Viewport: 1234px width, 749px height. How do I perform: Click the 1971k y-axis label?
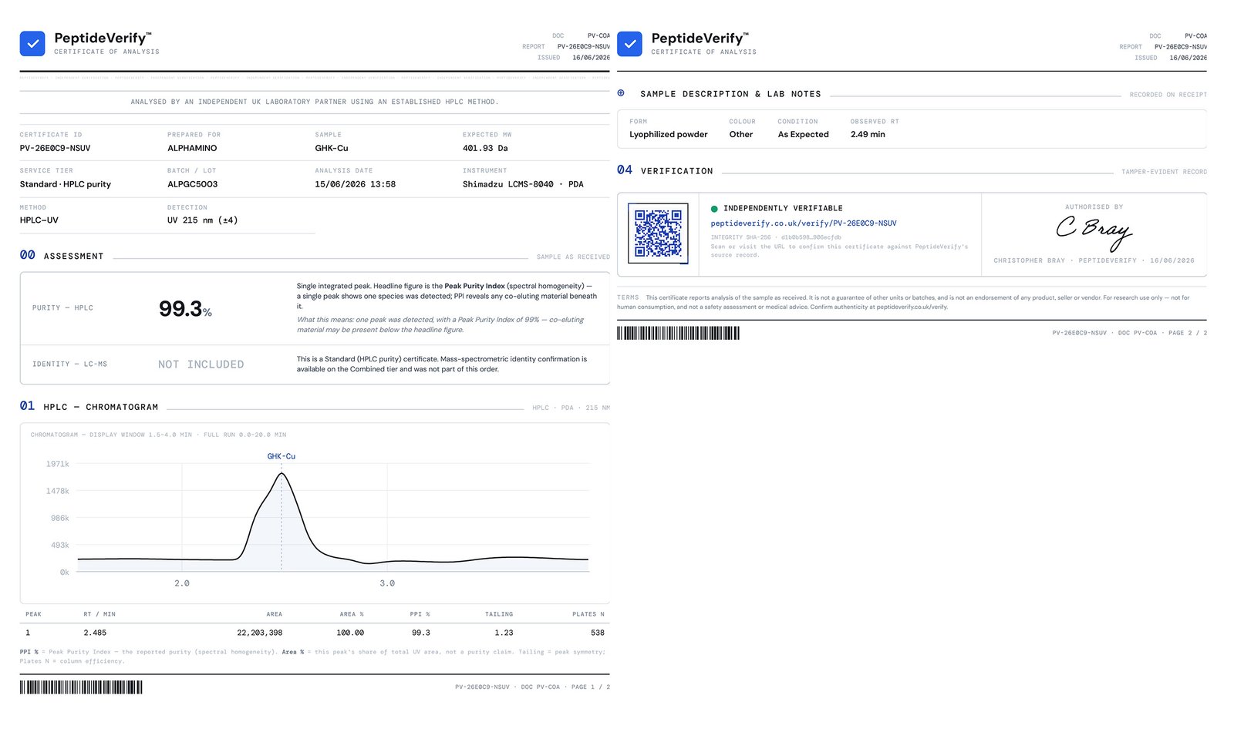coord(58,464)
